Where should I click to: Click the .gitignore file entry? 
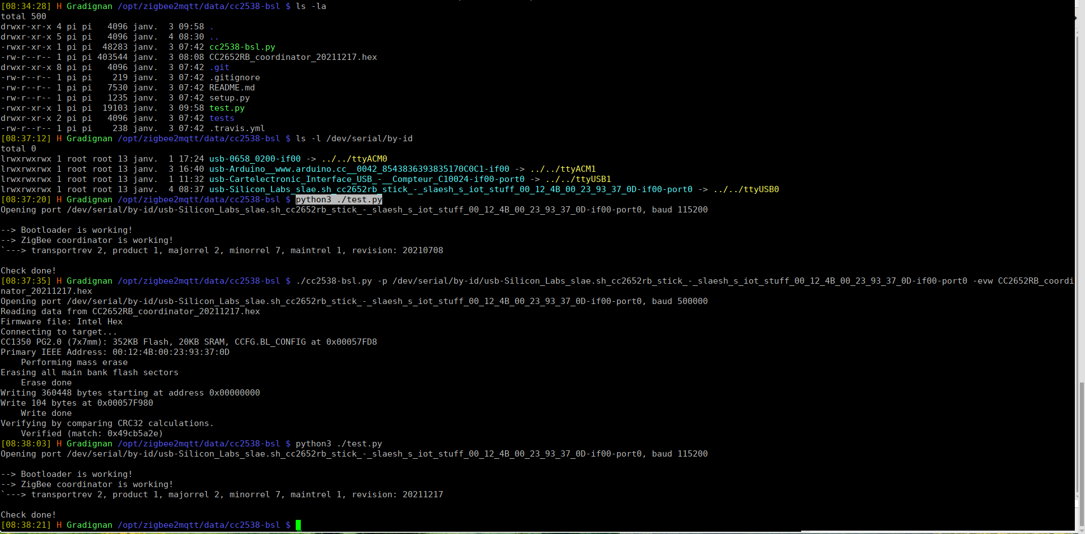[235, 77]
